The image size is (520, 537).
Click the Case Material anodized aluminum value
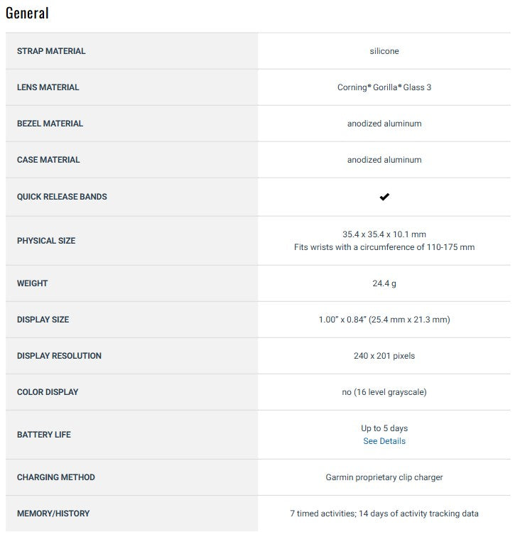pyautogui.click(x=384, y=160)
